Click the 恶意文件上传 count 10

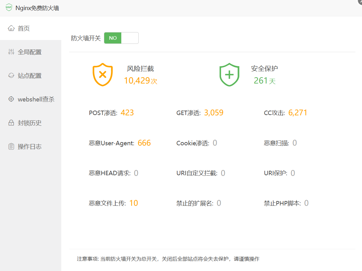click(x=134, y=203)
